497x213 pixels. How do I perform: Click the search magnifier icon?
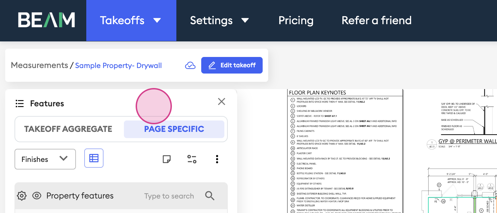[210, 196]
